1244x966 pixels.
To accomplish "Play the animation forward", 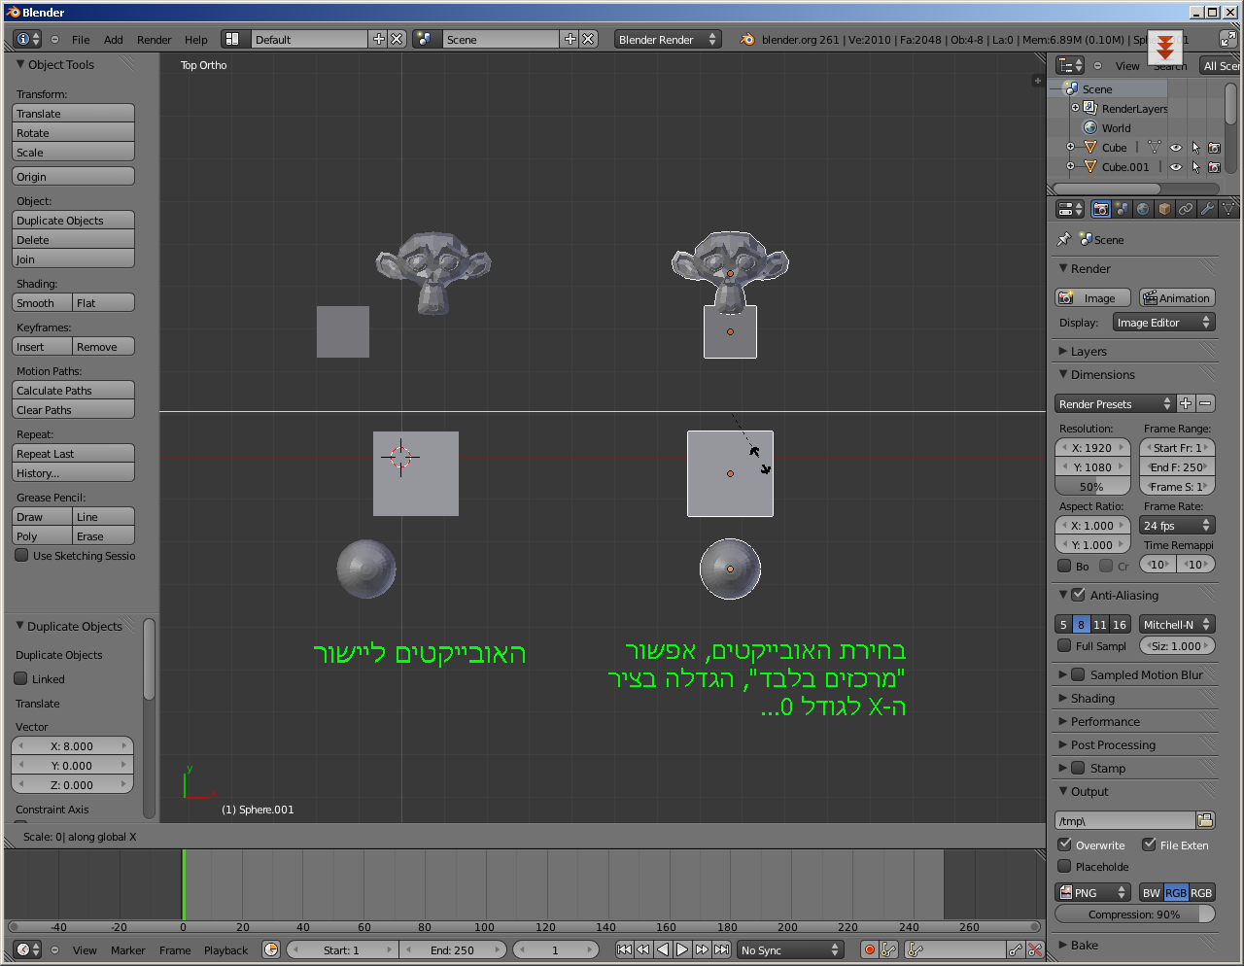I will click(682, 949).
